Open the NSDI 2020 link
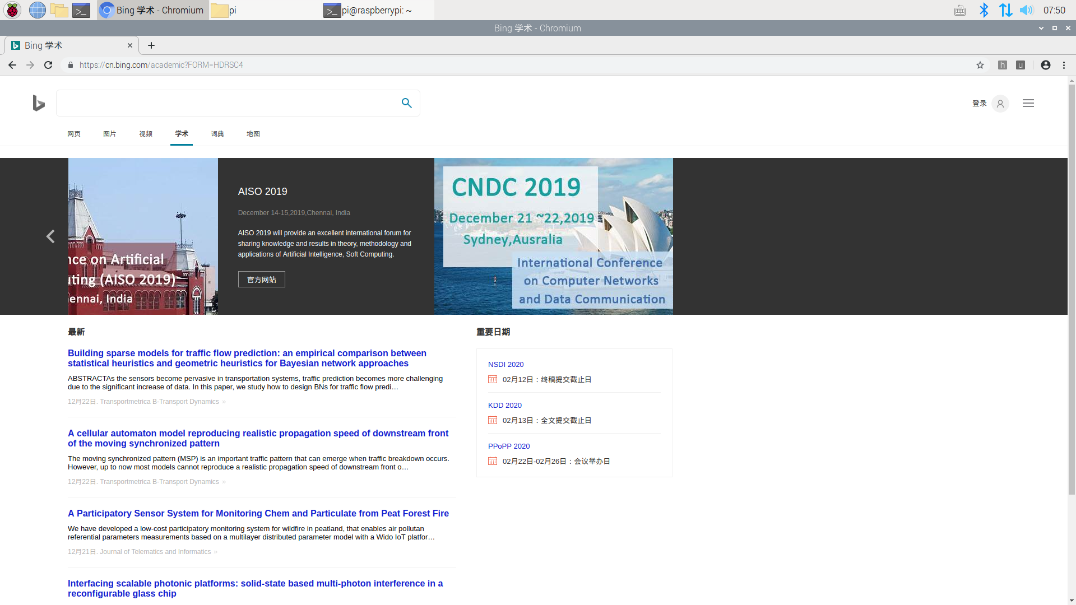1076x605 pixels. click(x=506, y=365)
